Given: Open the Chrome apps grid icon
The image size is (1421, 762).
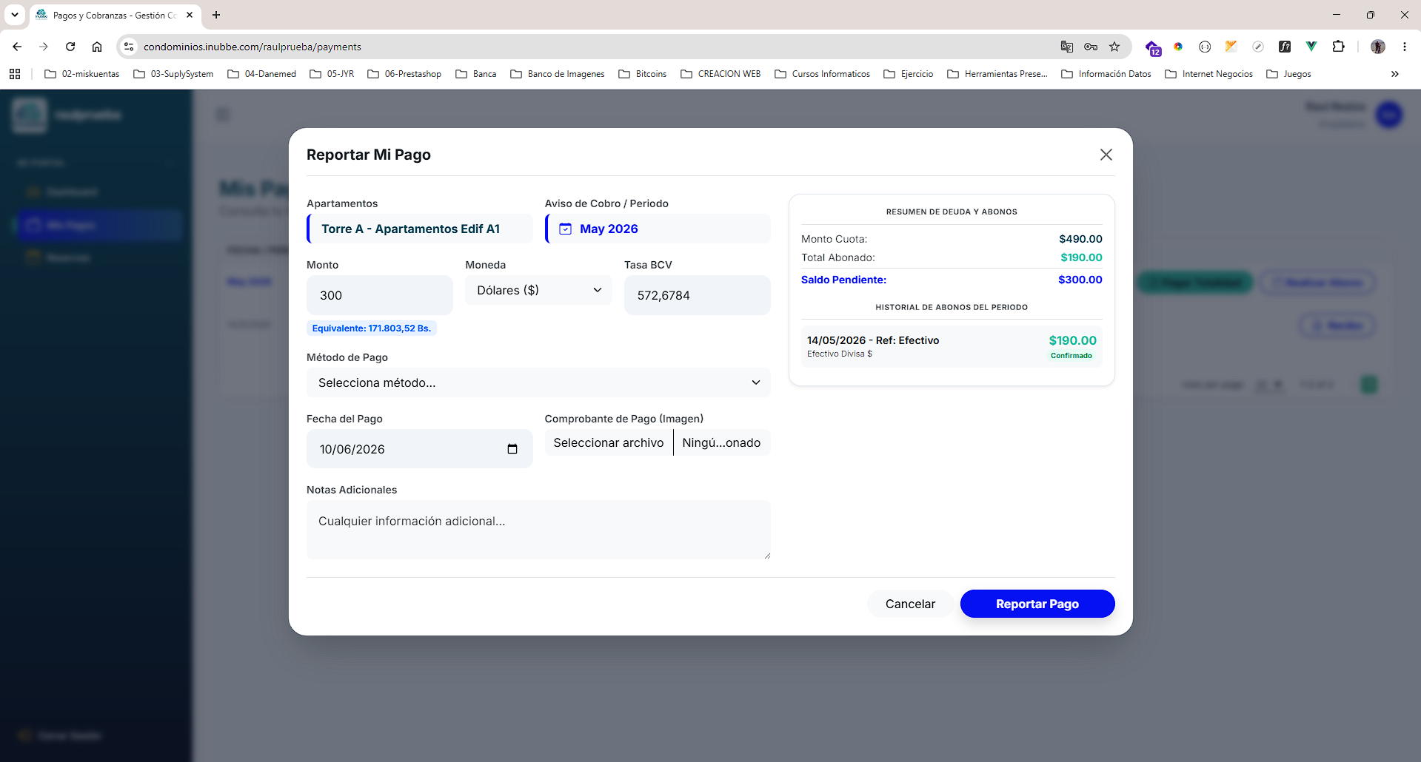Looking at the screenshot, I should tap(15, 74).
